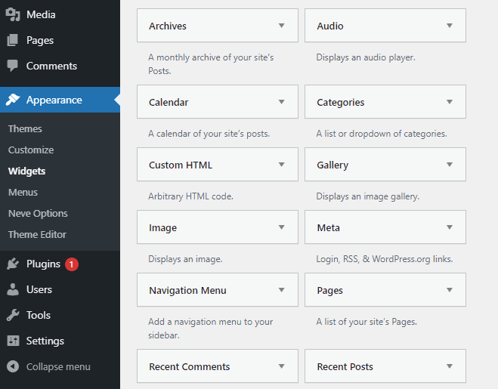The image size is (498, 389).
Task: Click the Collapse menu label
Action: (x=58, y=366)
